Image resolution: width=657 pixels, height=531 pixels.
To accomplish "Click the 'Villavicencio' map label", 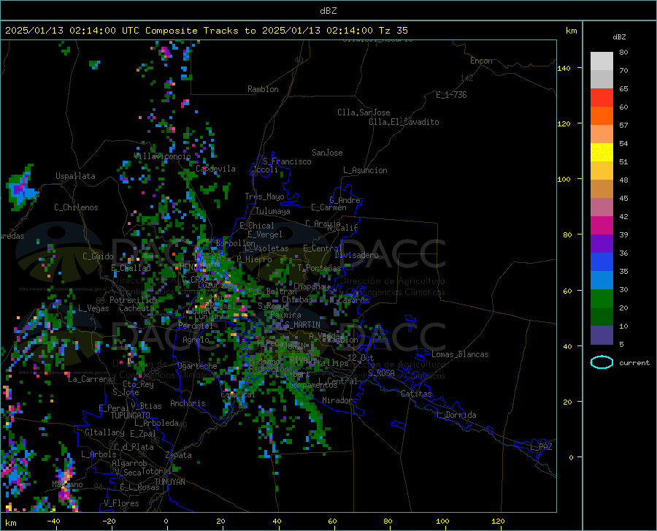I will point(162,156).
